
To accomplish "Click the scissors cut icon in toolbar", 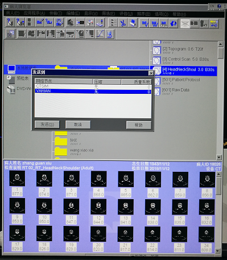I will [x=123, y=23].
